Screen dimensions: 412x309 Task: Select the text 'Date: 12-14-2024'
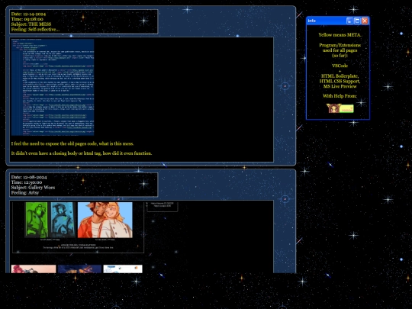28,14
